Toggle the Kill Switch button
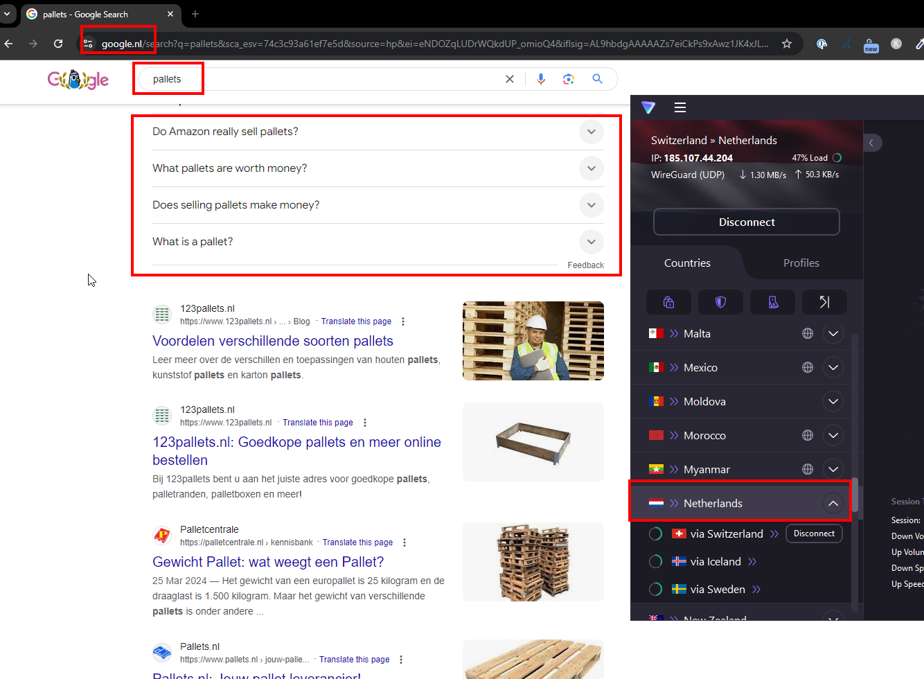This screenshot has height=679, width=924. click(x=773, y=302)
